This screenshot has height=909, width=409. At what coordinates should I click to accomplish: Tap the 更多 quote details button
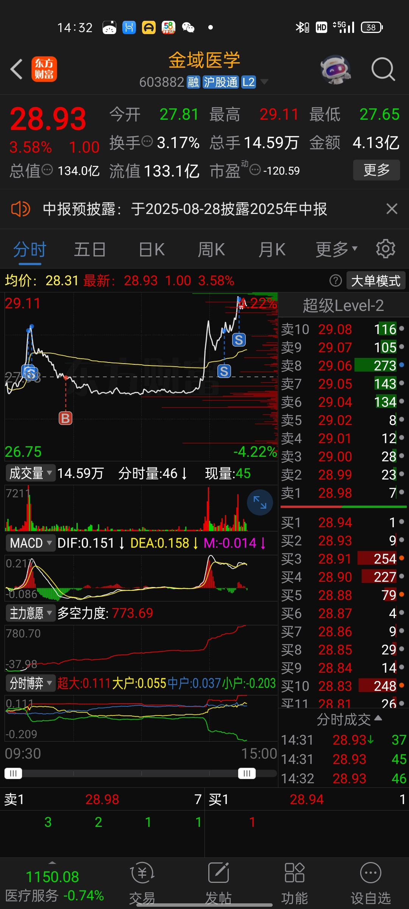tap(376, 170)
